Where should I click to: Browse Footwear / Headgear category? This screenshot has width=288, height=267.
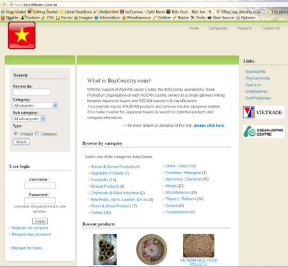[x=183, y=173]
